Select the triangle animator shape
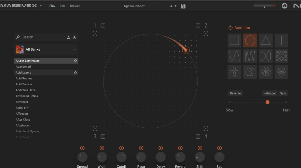This screenshot has width=301, height=168. pyautogui.click(x=266, y=41)
